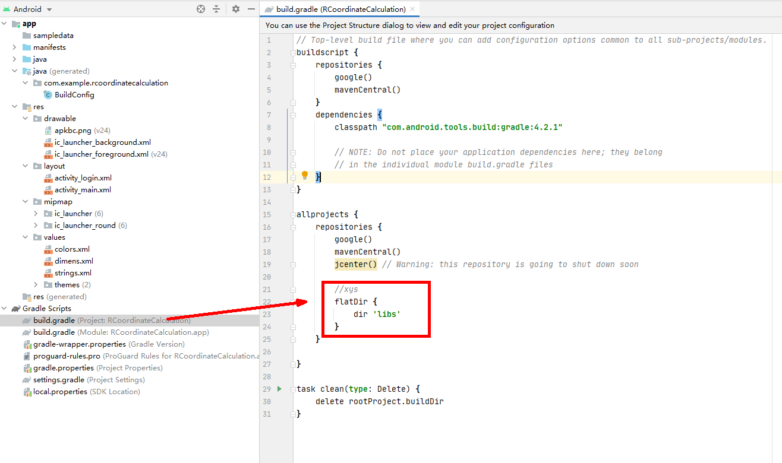
Task: Open gradle-wrapper.properties file
Action: pyautogui.click(x=109, y=344)
